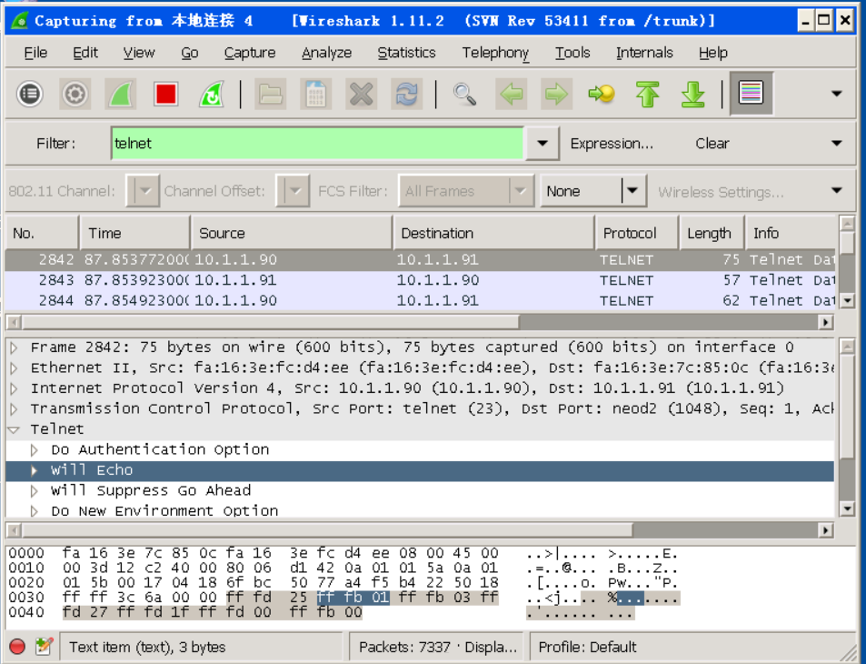This screenshot has width=866, height=664.
Task: Click the Profile: Default status entry
Action: pos(587,647)
